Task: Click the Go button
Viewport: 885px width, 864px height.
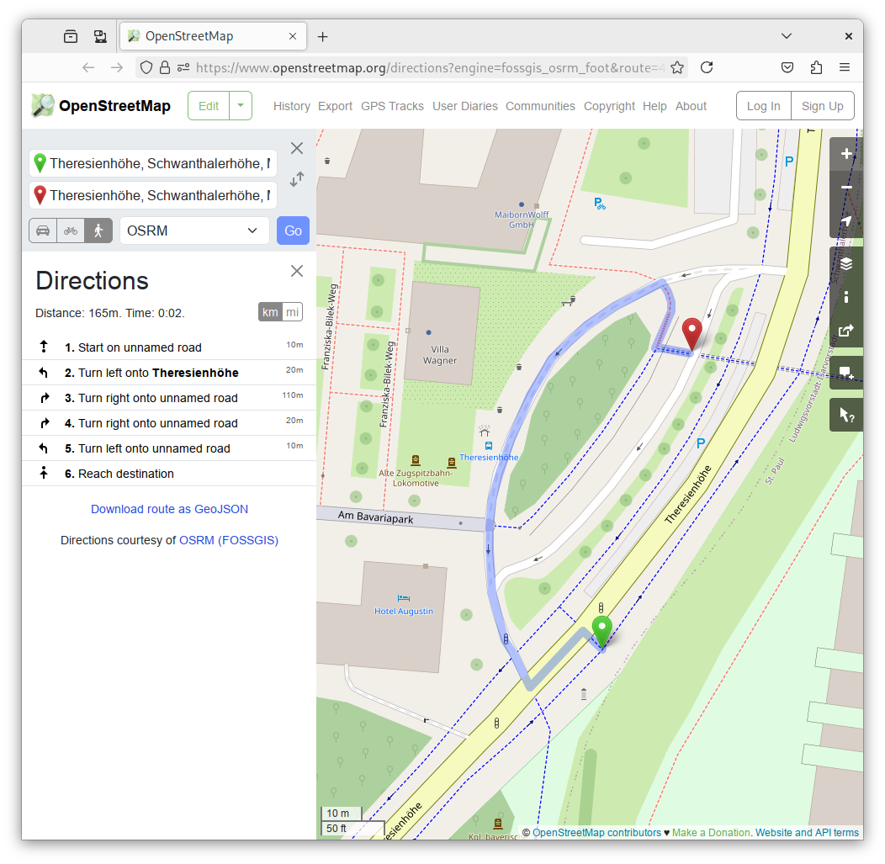Action: (293, 231)
